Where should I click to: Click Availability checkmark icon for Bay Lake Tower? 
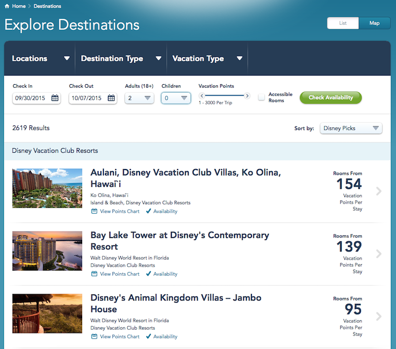pyautogui.click(x=148, y=273)
